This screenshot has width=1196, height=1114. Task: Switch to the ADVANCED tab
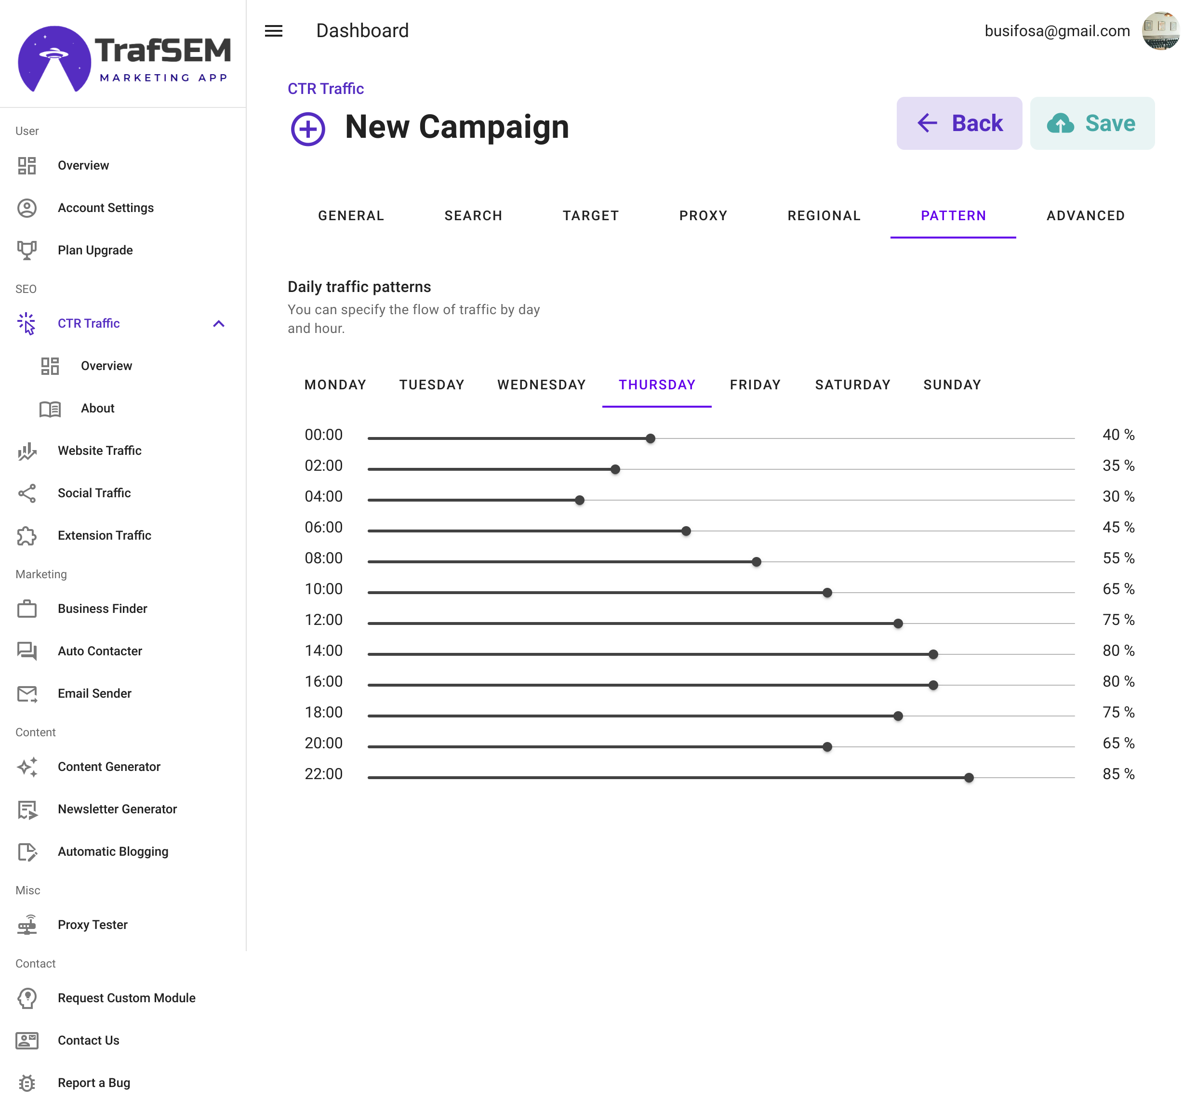[1085, 216]
